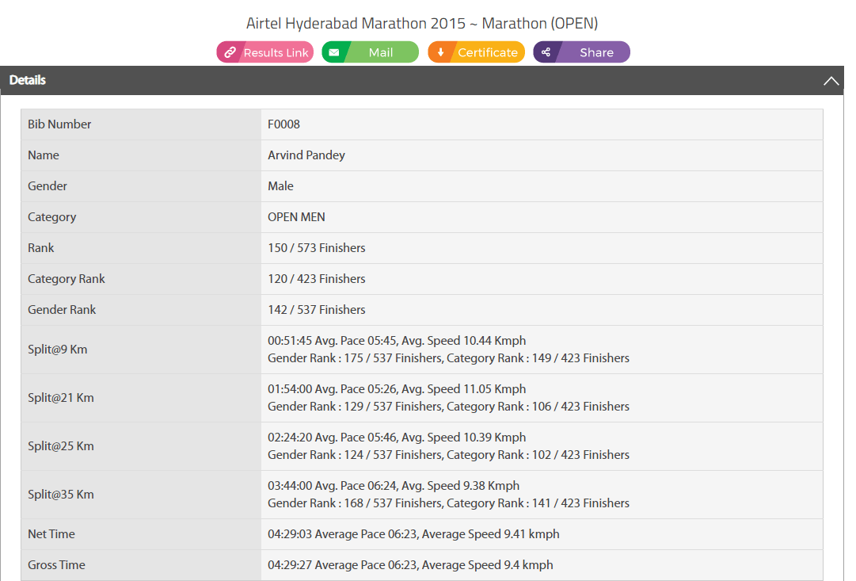Click the Gross Time value 04:29:27
The image size is (856, 581).
[x=410, y=564]
